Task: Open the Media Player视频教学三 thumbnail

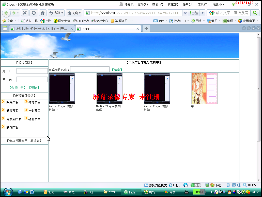Action: tap(157, 88)
